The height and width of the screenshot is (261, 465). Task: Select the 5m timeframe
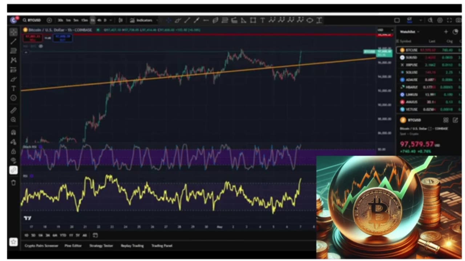pos(76,20)
